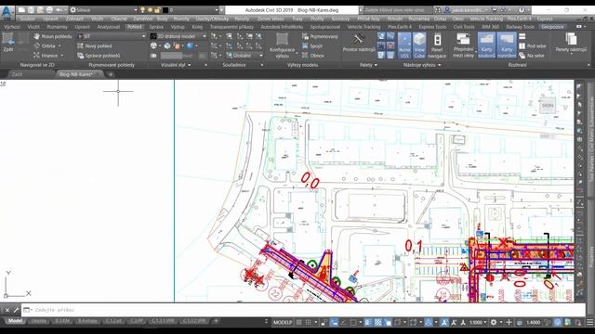595x334 pixels.
Task: Add a new drawing tab with plus
Action: coord(111,74)
